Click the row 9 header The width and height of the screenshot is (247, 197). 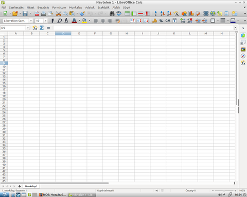[4, 63]
